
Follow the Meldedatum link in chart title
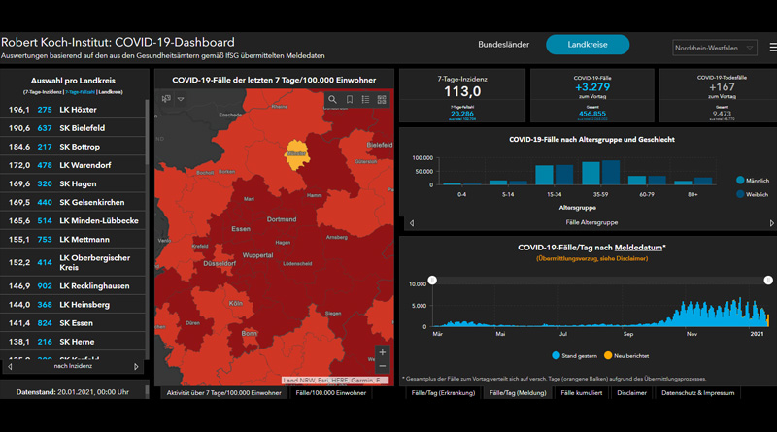coord(638,248)
